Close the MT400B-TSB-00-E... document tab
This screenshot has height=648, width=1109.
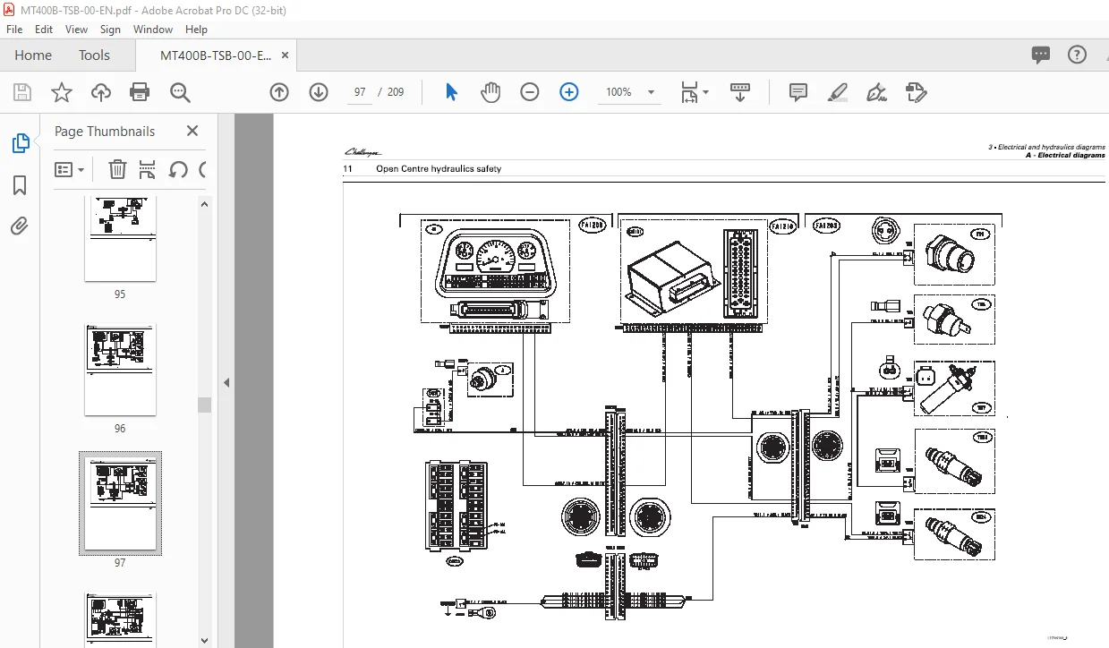coord(286,55)
